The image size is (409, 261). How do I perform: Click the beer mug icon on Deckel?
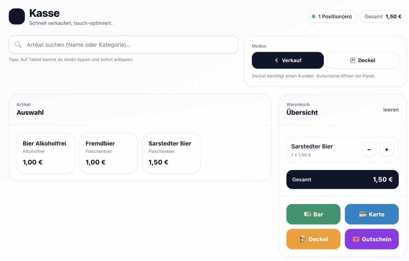(303, 239)
